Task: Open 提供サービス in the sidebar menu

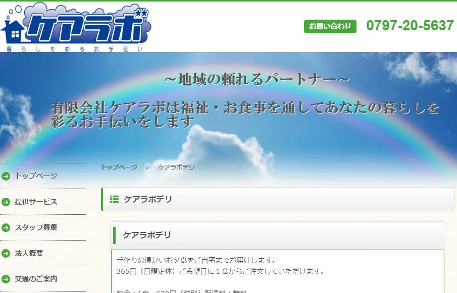Action: tap(36, 202)
